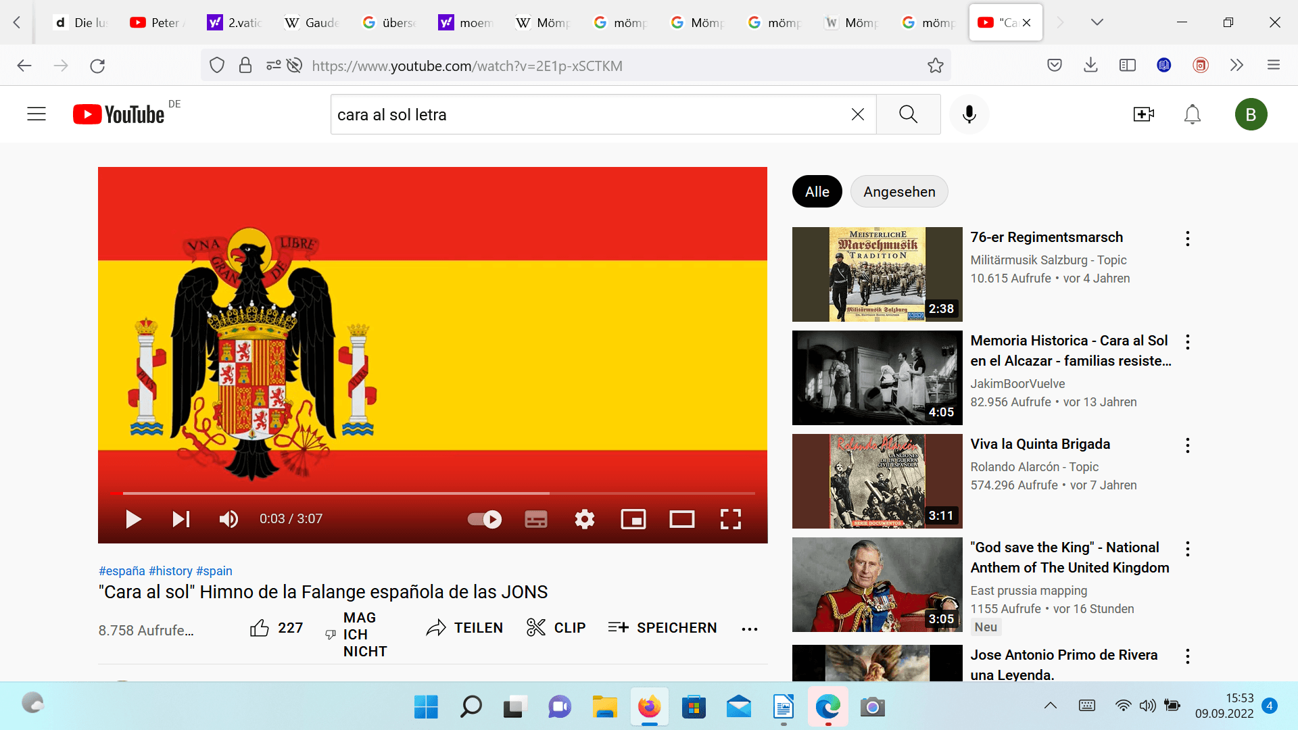1298x730 pixels.
Task: Toggle the autoplay switch in player
Action: click(x=485, y=519)
